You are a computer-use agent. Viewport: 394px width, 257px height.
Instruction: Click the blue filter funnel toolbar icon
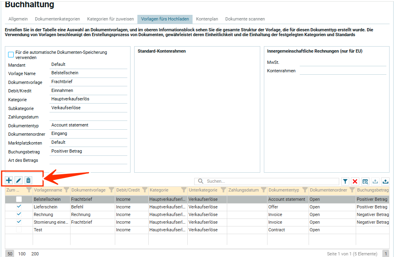tap(345, 182)
